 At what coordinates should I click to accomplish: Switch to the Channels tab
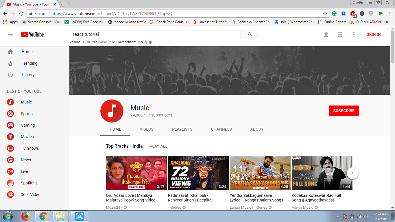[222, 129]
